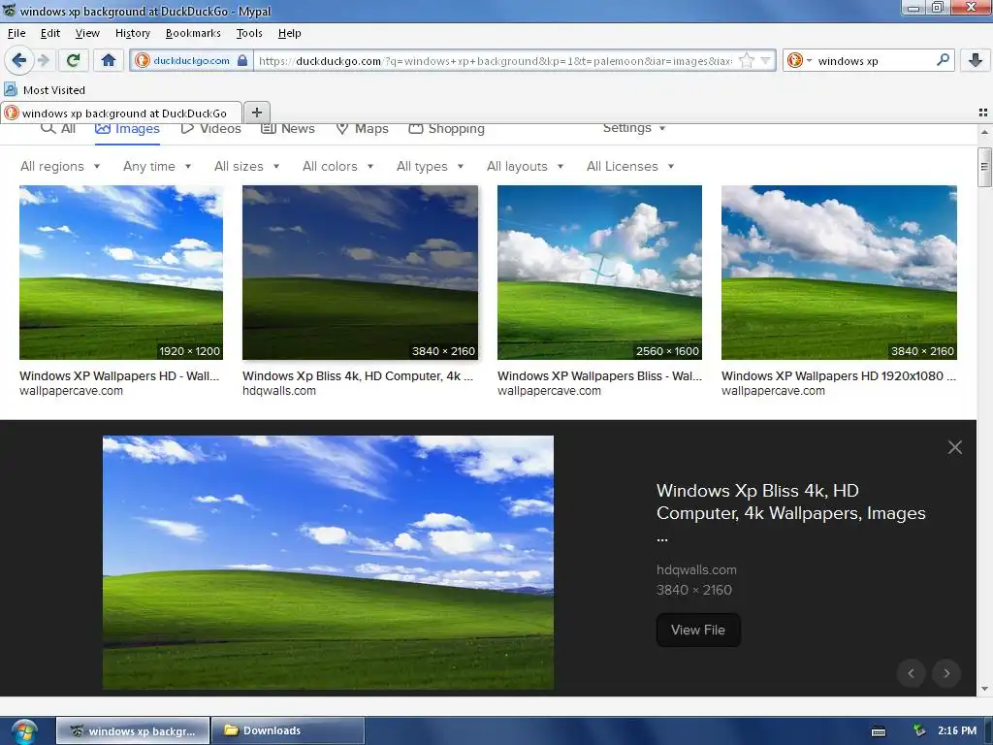This screenshot has width=993, height=745.
Task: Switch to the All results tab
Action: [x=57, y=129]
